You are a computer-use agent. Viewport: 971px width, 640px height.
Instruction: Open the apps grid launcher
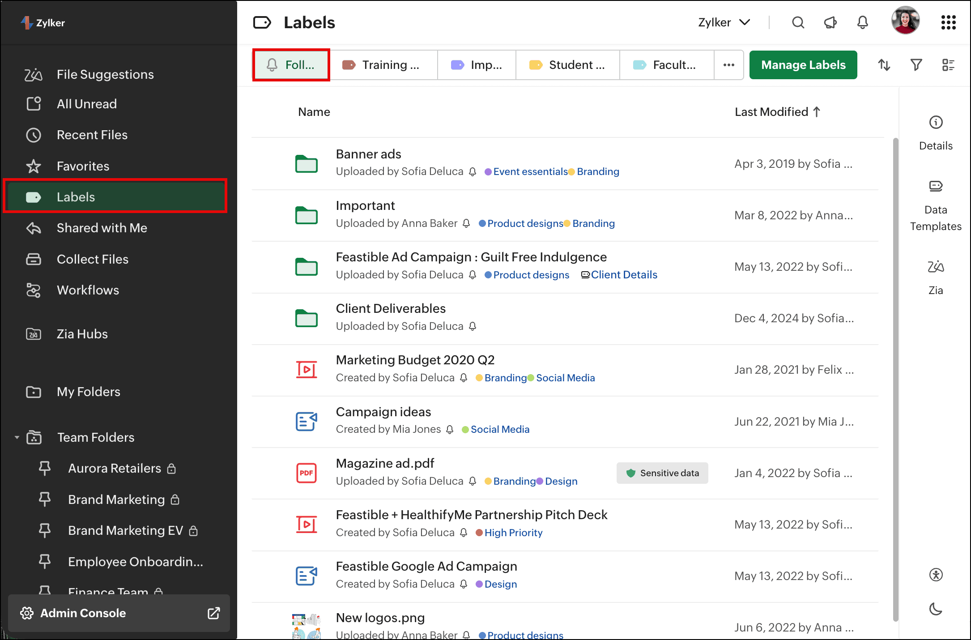[x=948, y=22]
